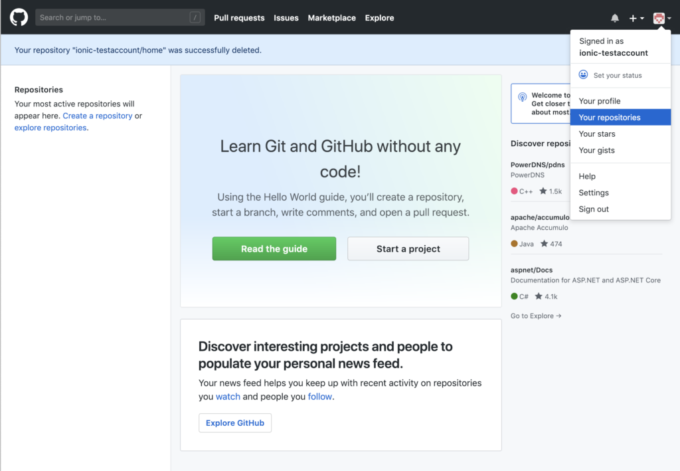Click the GitHub Octocat logo
Viewport: 680px width, 471px height.
coord(18,16)
